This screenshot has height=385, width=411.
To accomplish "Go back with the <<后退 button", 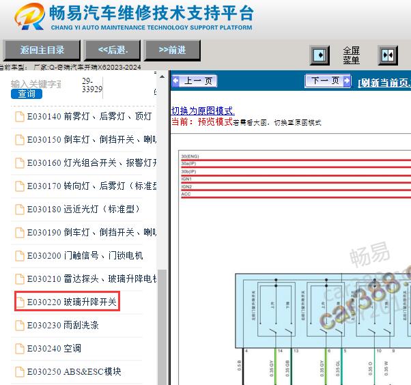I will coord(113,50).
